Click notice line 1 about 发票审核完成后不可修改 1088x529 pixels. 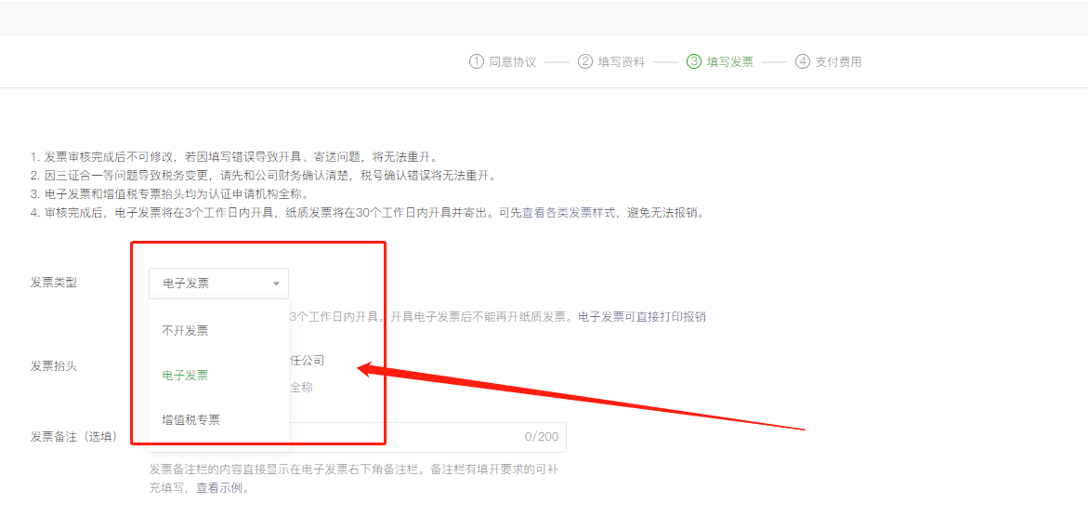click(x=234, y=156)
